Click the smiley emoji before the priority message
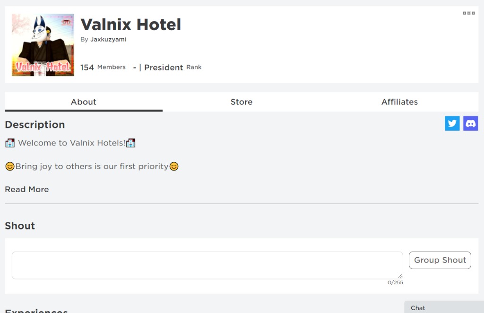 click(10, 166)
